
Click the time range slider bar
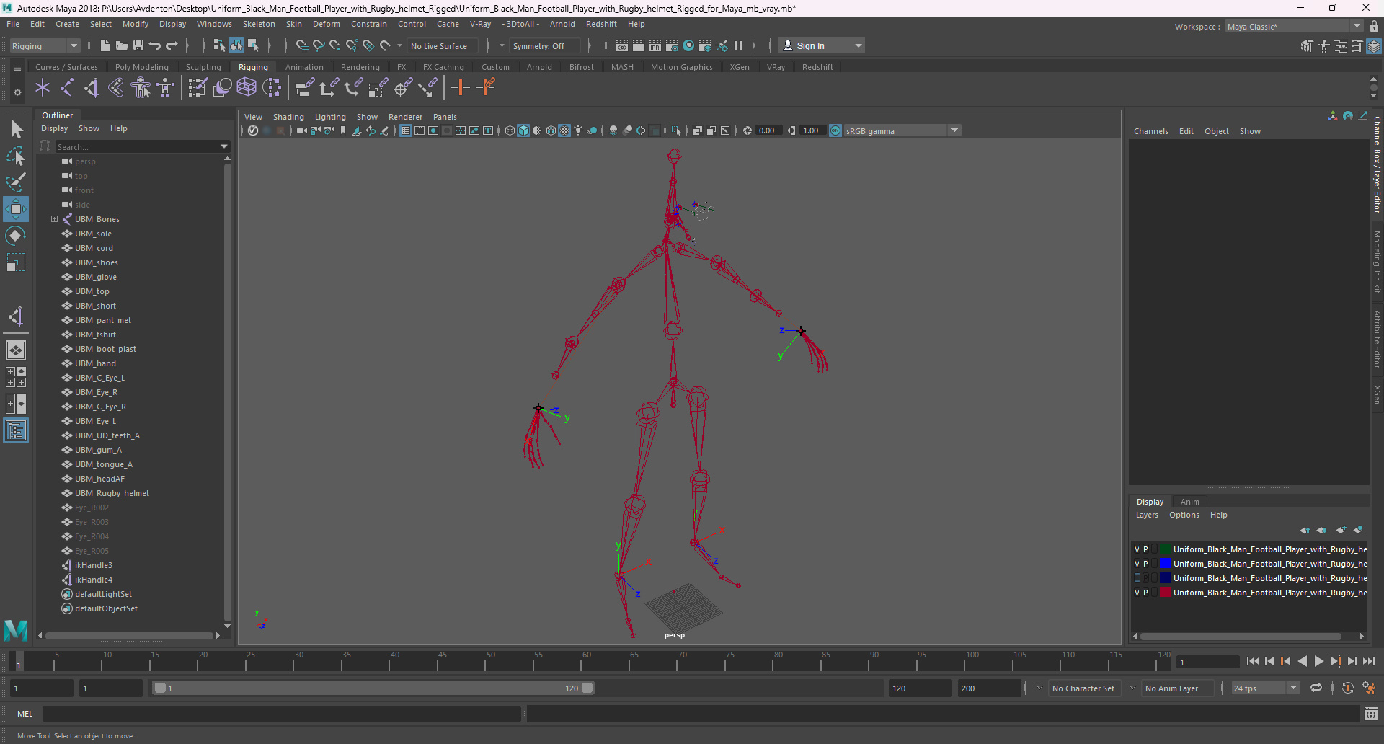pyautogui.click(x=373, y=688)
